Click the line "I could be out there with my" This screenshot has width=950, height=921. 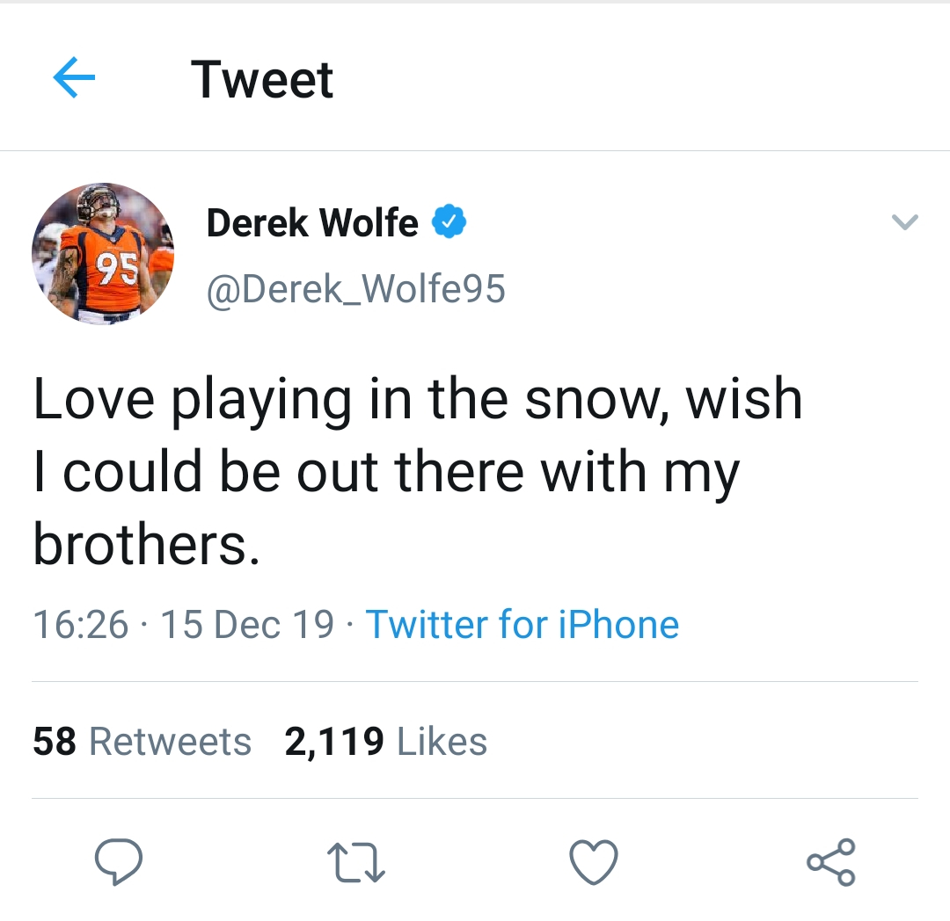[386, 473]
